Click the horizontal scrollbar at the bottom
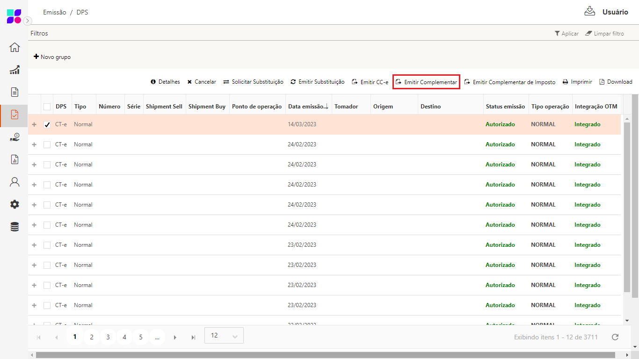 327,355
